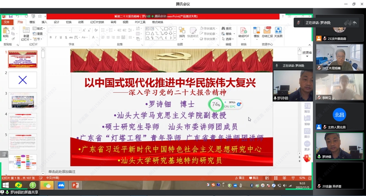Click the Undo arrow in quick access toolbar
Viewport: 366px width, 196px height.
click(x=17, y=16)
